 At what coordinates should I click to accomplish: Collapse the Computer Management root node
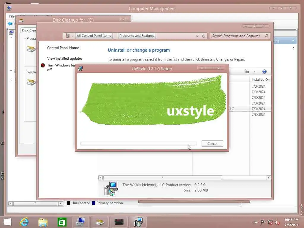(x=11, y=37)
